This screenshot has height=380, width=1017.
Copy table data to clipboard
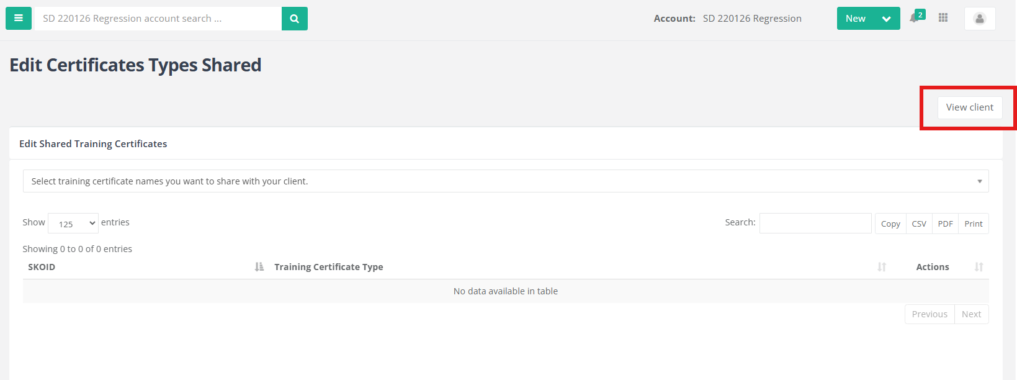890,224
